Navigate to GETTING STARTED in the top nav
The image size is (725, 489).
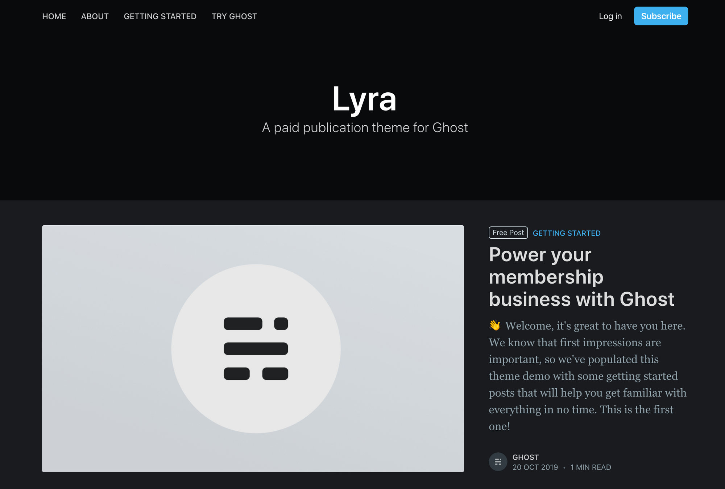coord(160,16)
